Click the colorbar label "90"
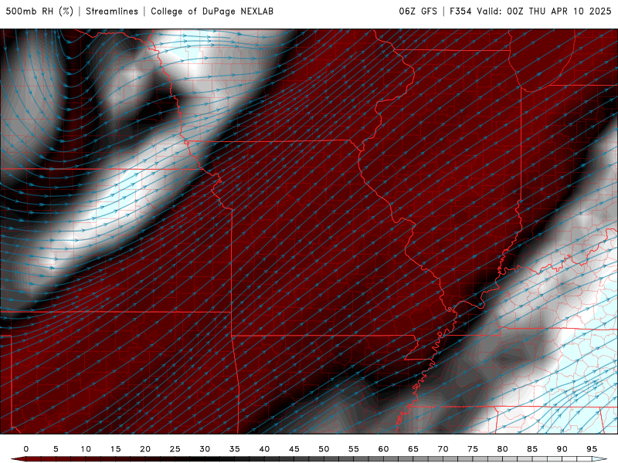Screen dimensions: 618x463 coord(562,449)
